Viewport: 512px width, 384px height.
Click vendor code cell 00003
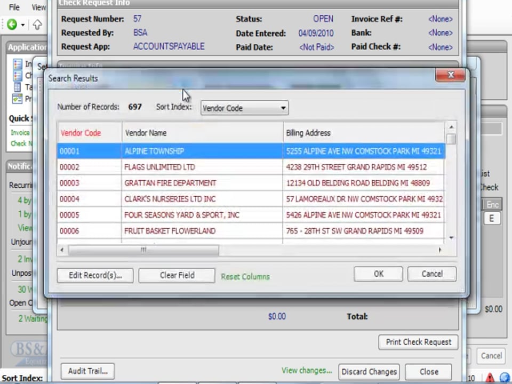click(89, 183)
